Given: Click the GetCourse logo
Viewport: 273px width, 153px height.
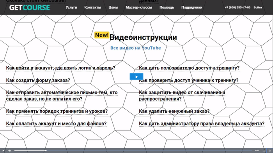Looking at the screenshot, I should pos(29,7).
